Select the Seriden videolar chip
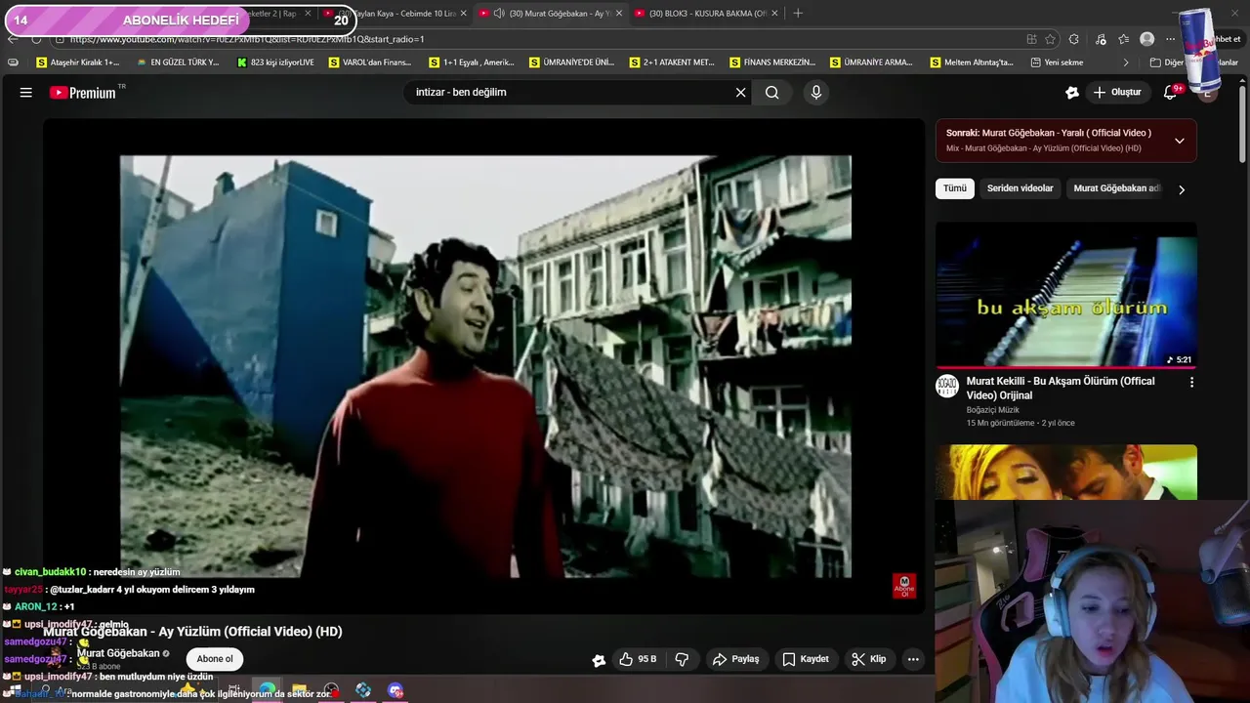 pos(1020,188)
